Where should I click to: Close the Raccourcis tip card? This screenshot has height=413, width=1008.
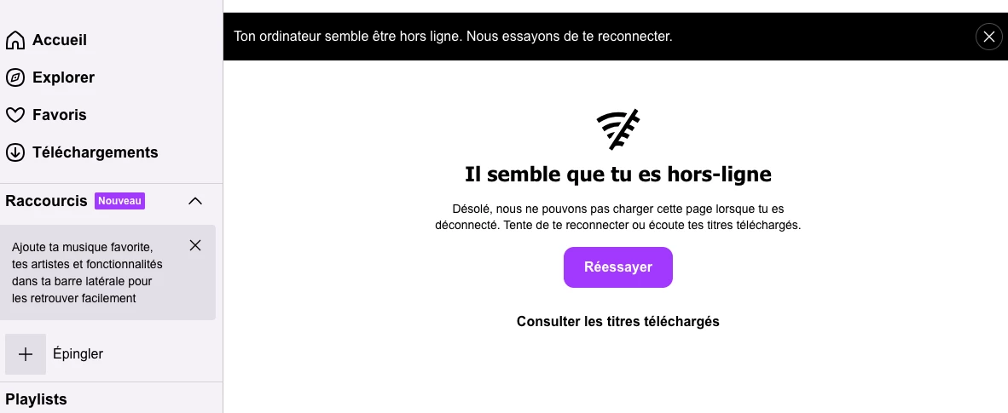195,245
